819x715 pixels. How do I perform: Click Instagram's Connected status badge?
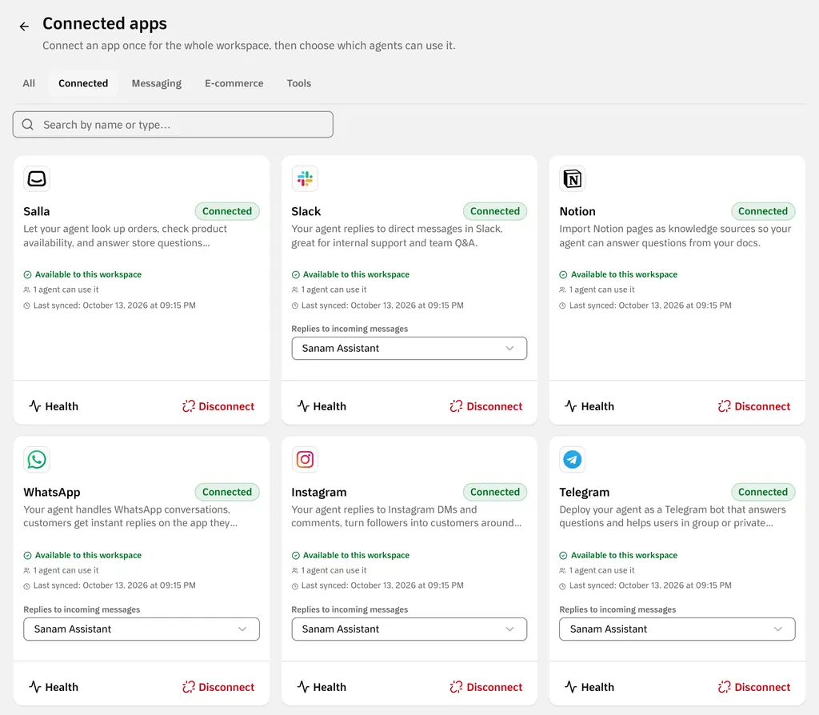495,492
